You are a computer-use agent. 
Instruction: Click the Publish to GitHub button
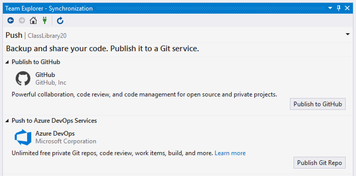(318, 104)
